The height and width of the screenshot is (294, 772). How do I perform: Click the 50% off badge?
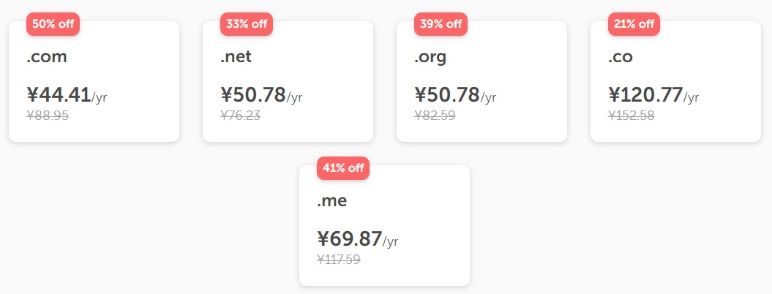click(x=53, y=23)
